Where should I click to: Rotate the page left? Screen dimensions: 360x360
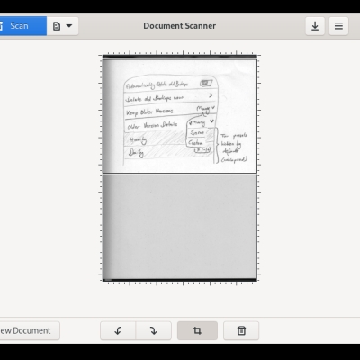(x=118, y=330)
